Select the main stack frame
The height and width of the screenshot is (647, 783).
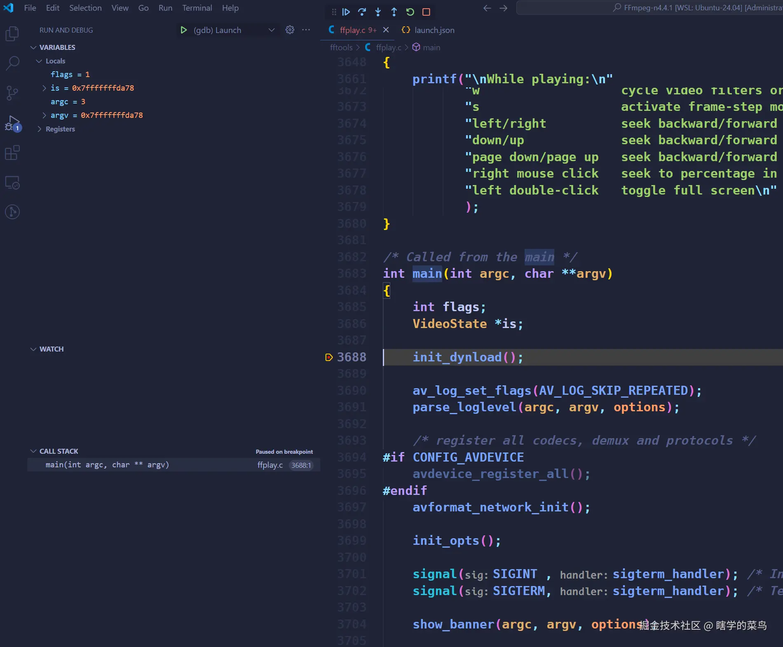click(x=173, y=465)
